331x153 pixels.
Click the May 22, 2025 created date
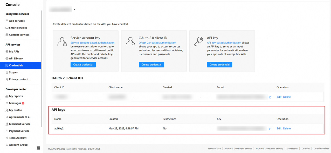[x=123, y=128]
